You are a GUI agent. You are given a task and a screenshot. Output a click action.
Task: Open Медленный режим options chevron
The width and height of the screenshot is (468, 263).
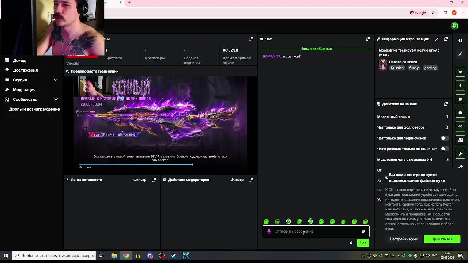pos(447,117)
